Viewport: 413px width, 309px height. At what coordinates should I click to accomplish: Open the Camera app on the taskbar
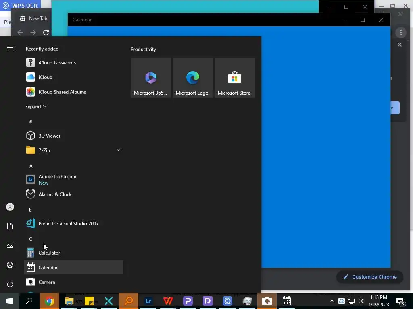point(267,301)
